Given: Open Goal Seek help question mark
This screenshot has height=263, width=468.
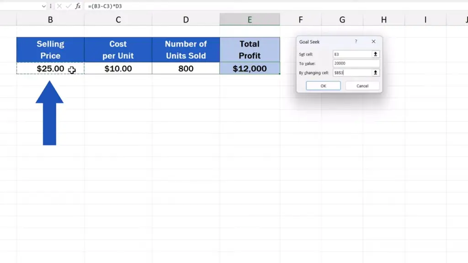Looking at the screenshot, I should tap(356, 42).
